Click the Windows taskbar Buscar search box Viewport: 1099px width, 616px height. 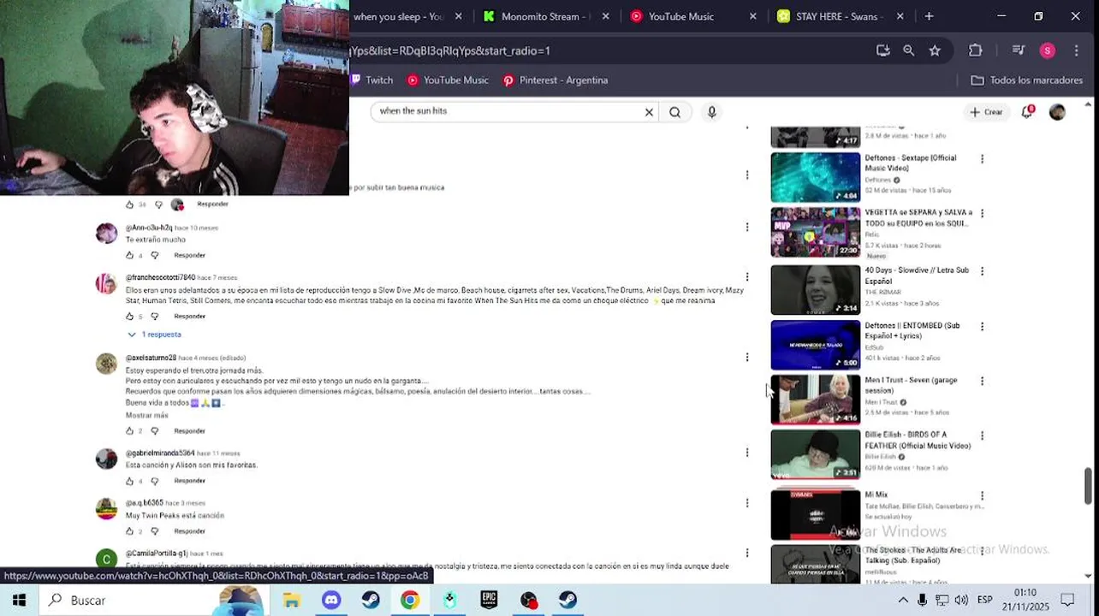[x=152, y=600]
